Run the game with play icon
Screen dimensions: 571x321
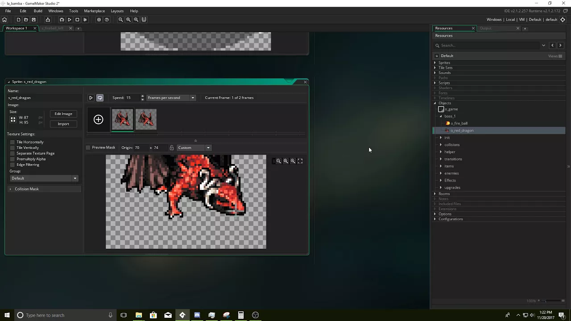coord(70,20)
